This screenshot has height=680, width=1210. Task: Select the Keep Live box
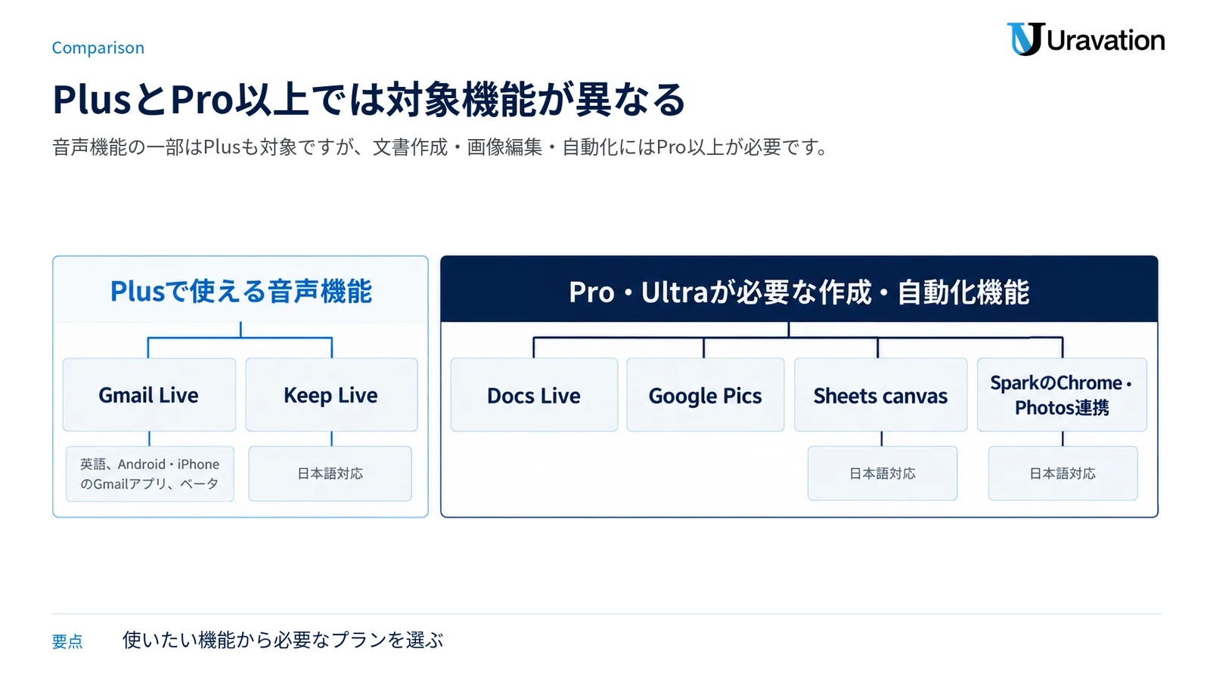pos(331,394)
